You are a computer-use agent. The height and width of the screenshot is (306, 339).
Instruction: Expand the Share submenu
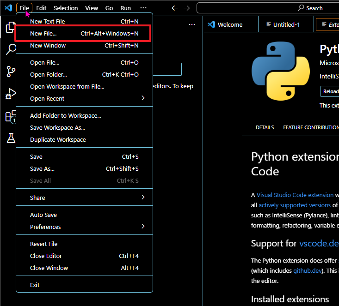84,198
